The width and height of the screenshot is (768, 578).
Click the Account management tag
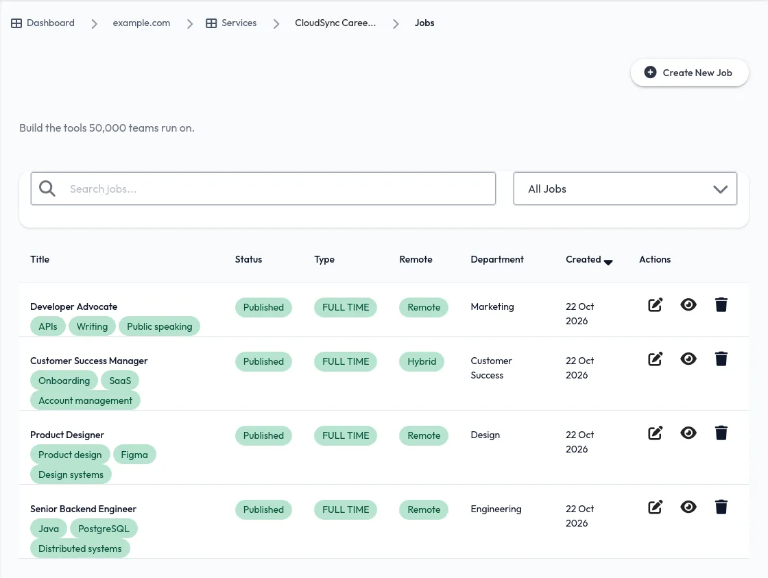(85, 400)
